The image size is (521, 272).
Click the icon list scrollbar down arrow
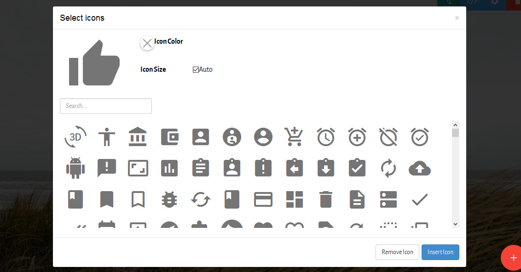[456, 224]
